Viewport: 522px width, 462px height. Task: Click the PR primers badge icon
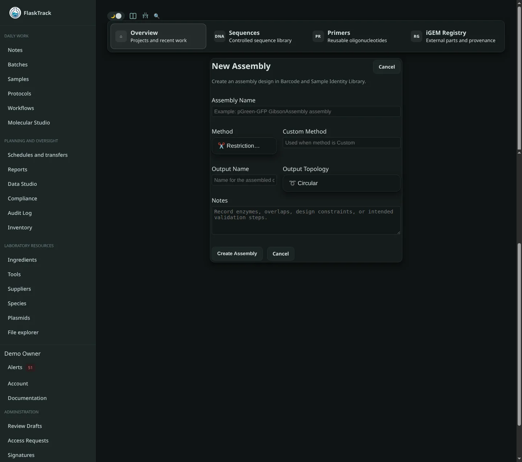(x=318, y=36)
